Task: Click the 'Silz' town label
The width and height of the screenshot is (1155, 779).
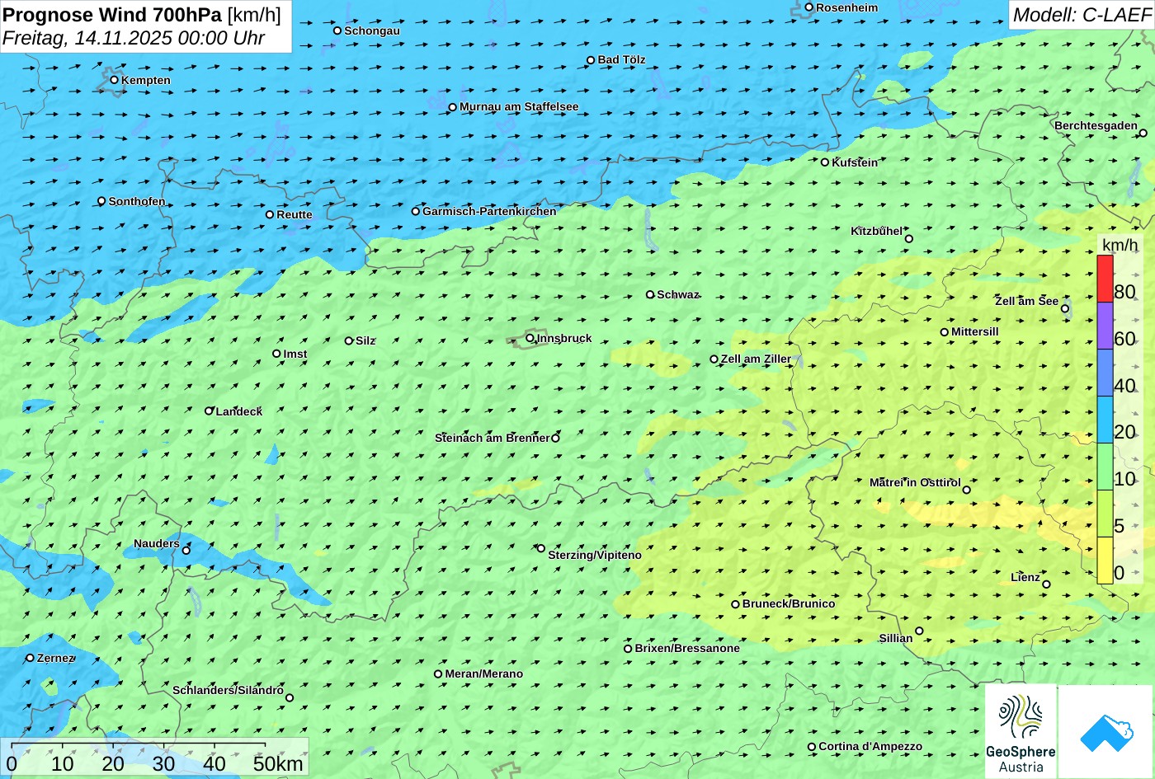Action: 365,340
